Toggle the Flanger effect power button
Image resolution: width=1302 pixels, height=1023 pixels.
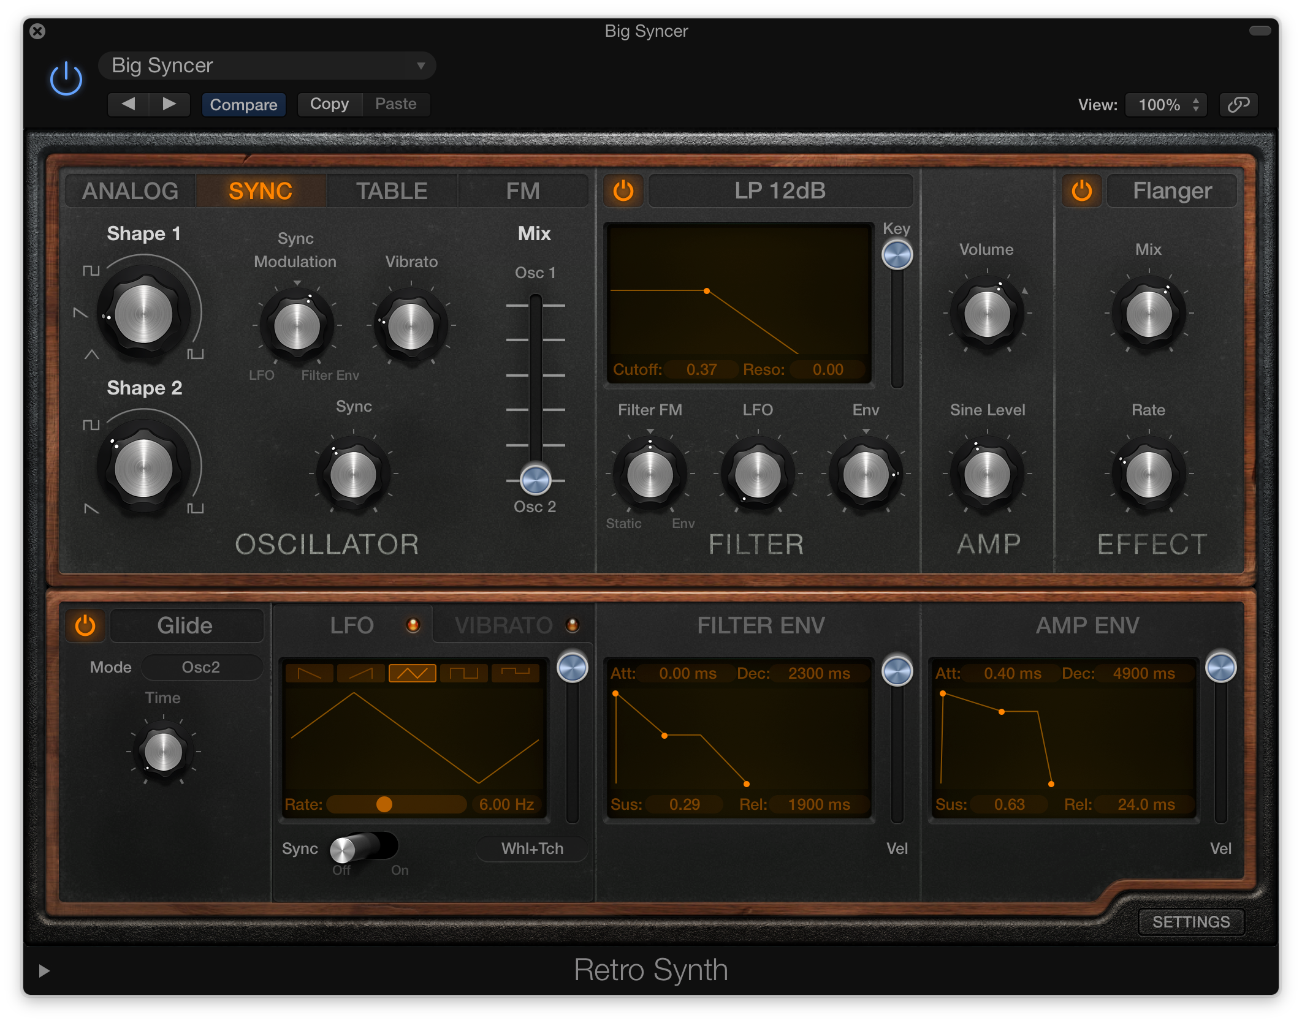click(x=1082, y=191)
